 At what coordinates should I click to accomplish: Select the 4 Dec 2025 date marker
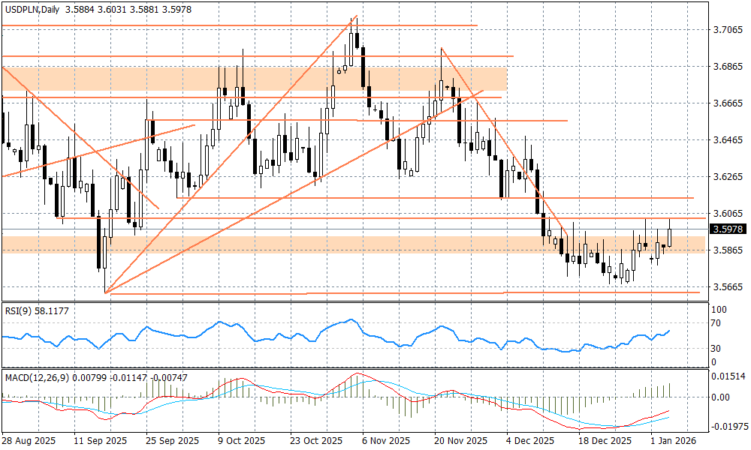[x=530, y=441]
